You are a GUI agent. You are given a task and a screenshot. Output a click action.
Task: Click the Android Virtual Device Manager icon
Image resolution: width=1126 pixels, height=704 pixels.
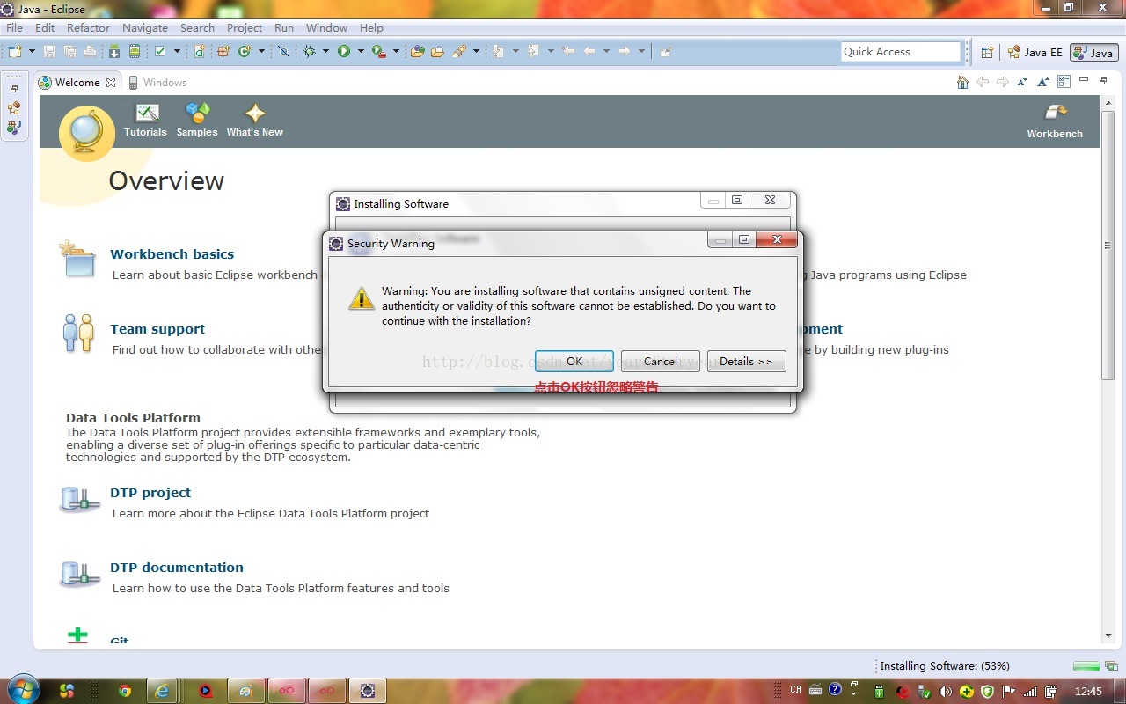[135, 51]
